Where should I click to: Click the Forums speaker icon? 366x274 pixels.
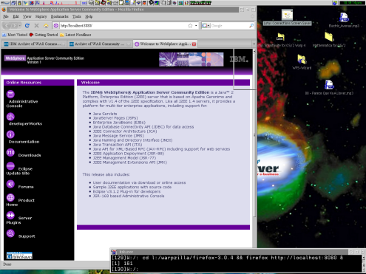pos(10,184)
